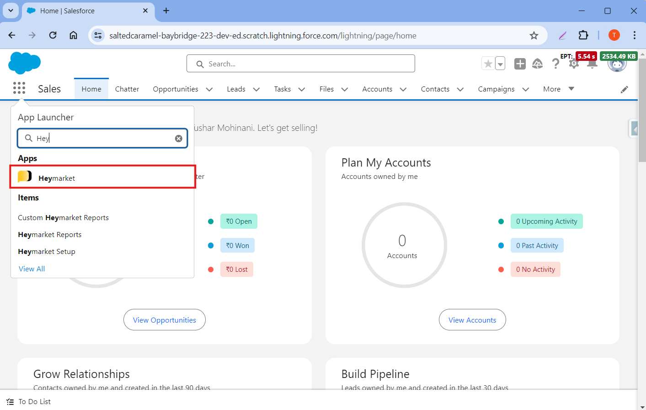The width and height of the screenshot is (646, 410).
Task: Select Custom Heymarket Reports item
Action: tap(63, 217)
